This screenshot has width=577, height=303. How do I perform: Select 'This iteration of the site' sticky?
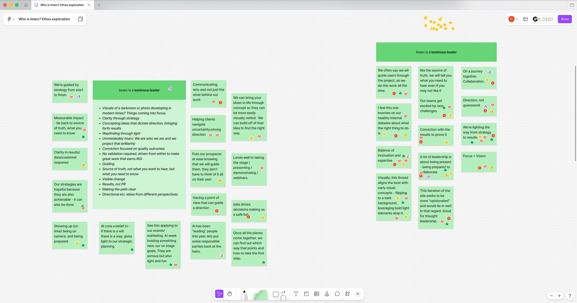[x=436, y=207]
